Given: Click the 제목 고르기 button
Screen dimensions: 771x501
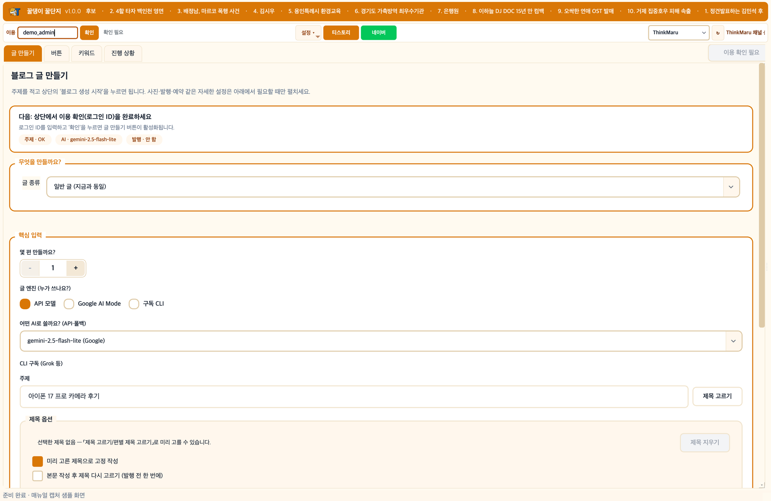Looking at the screenshot, I should pyautogui.click(x=717, y=396).
